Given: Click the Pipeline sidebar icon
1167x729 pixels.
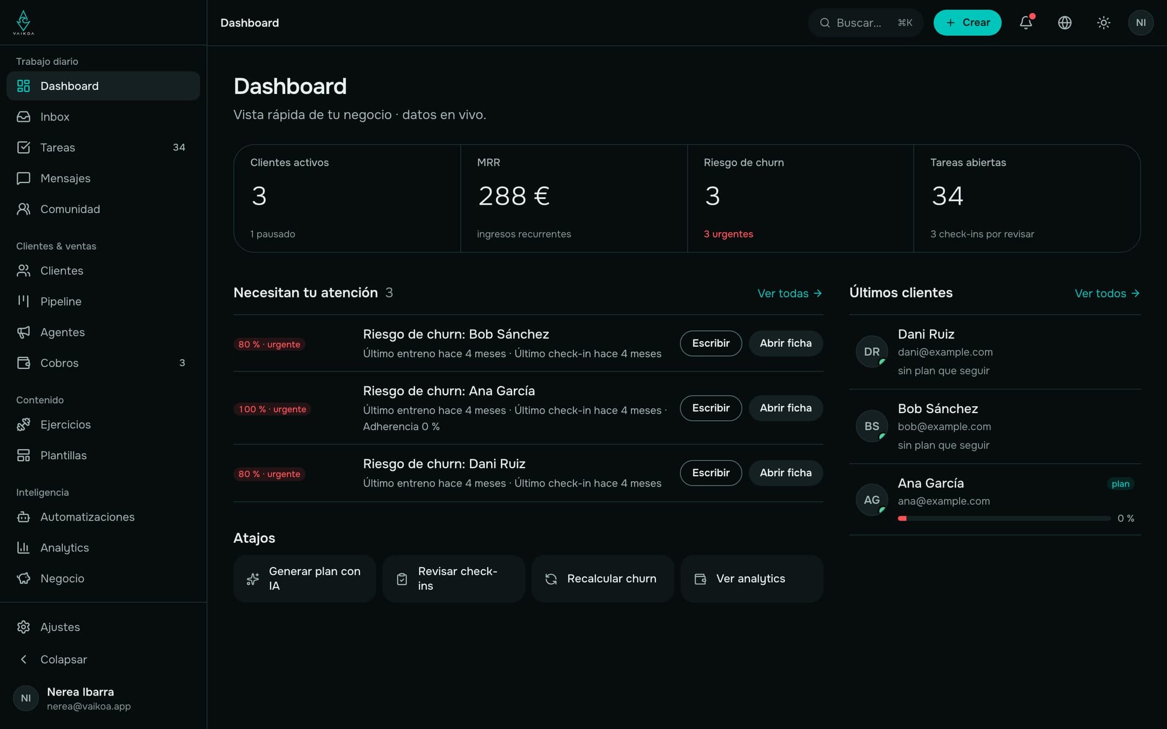Looking at the screenshot, I should (x=23, y=301).
